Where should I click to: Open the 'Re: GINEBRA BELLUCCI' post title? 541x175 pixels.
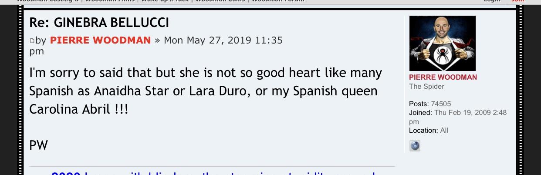coord(99,22)
